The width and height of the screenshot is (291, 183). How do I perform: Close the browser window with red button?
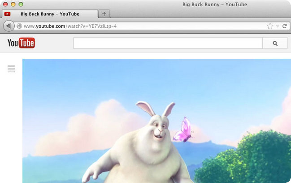pos(6,4)
